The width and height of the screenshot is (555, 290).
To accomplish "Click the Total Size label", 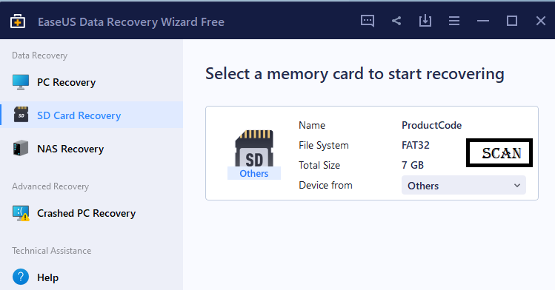I will click(x=319, y=165).
